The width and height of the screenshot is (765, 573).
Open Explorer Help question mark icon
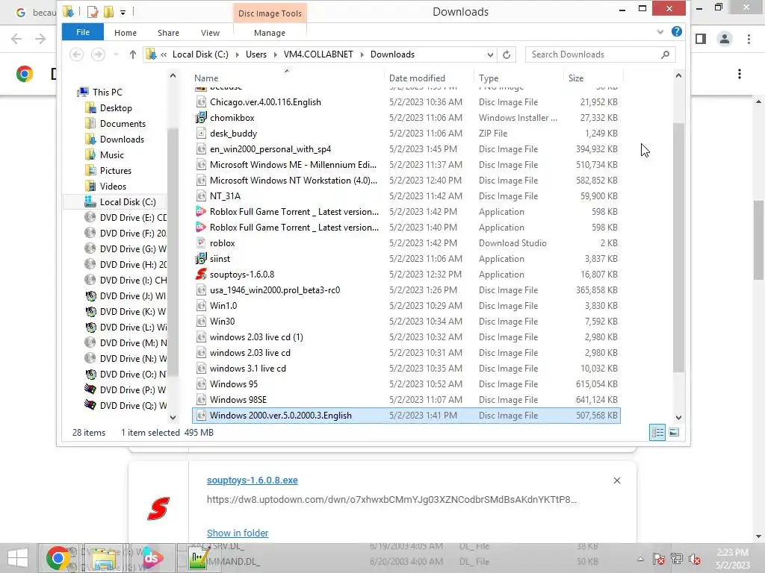(x=677, y=31)
